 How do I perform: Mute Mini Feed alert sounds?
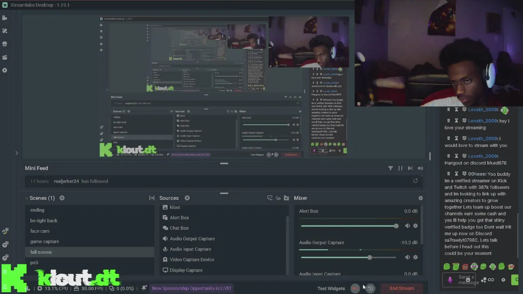(420, 168)
